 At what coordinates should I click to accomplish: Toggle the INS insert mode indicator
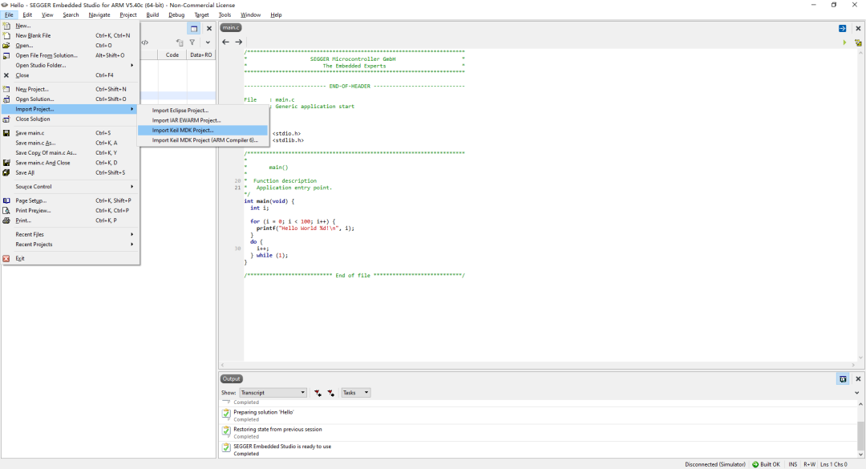pos(793,464)
